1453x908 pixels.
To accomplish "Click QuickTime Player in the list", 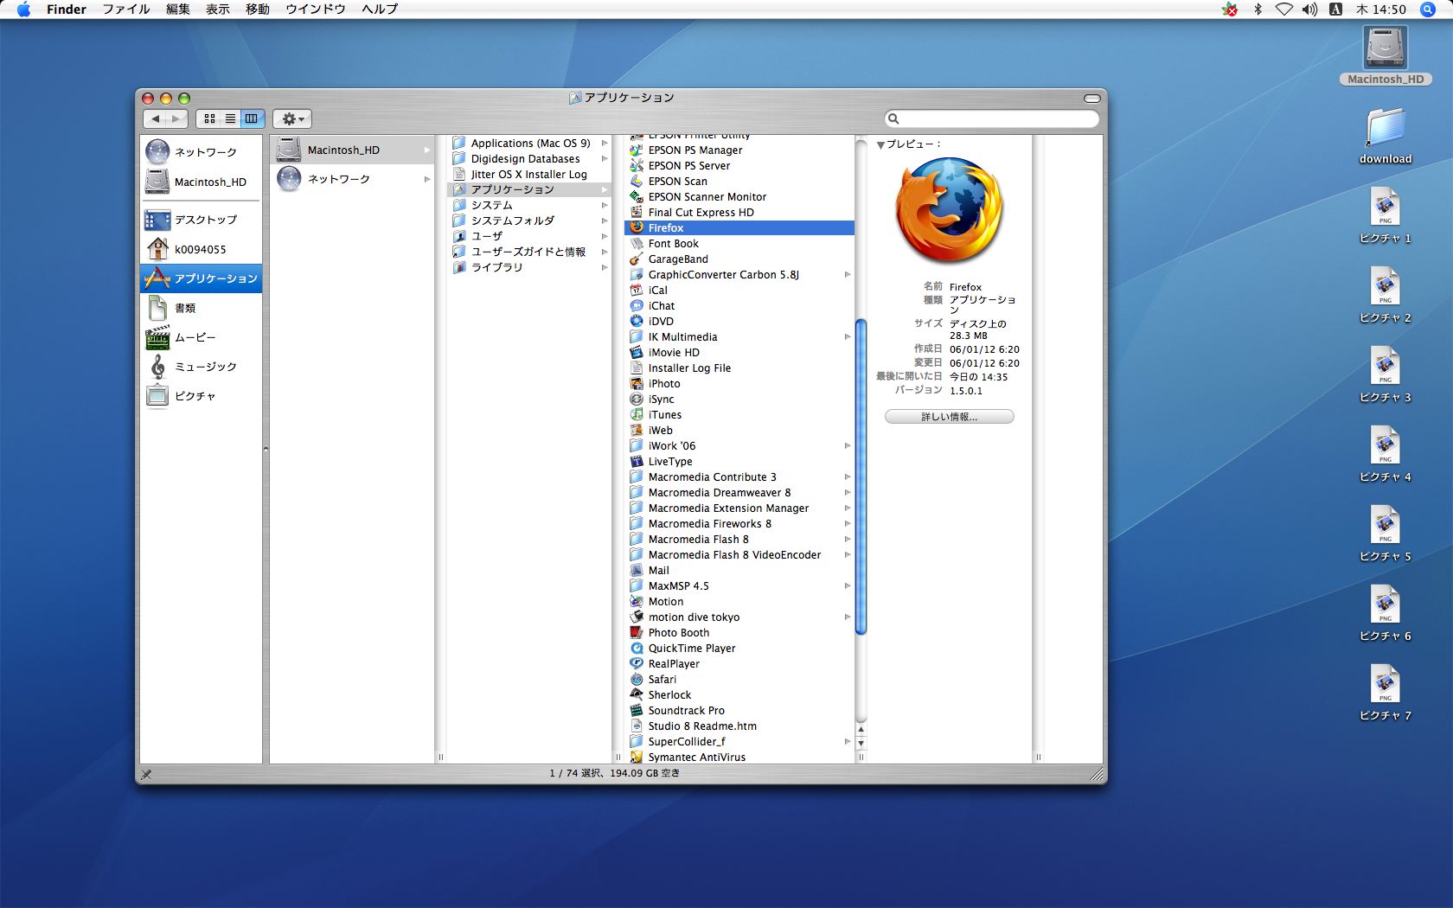I will point(691,649).
